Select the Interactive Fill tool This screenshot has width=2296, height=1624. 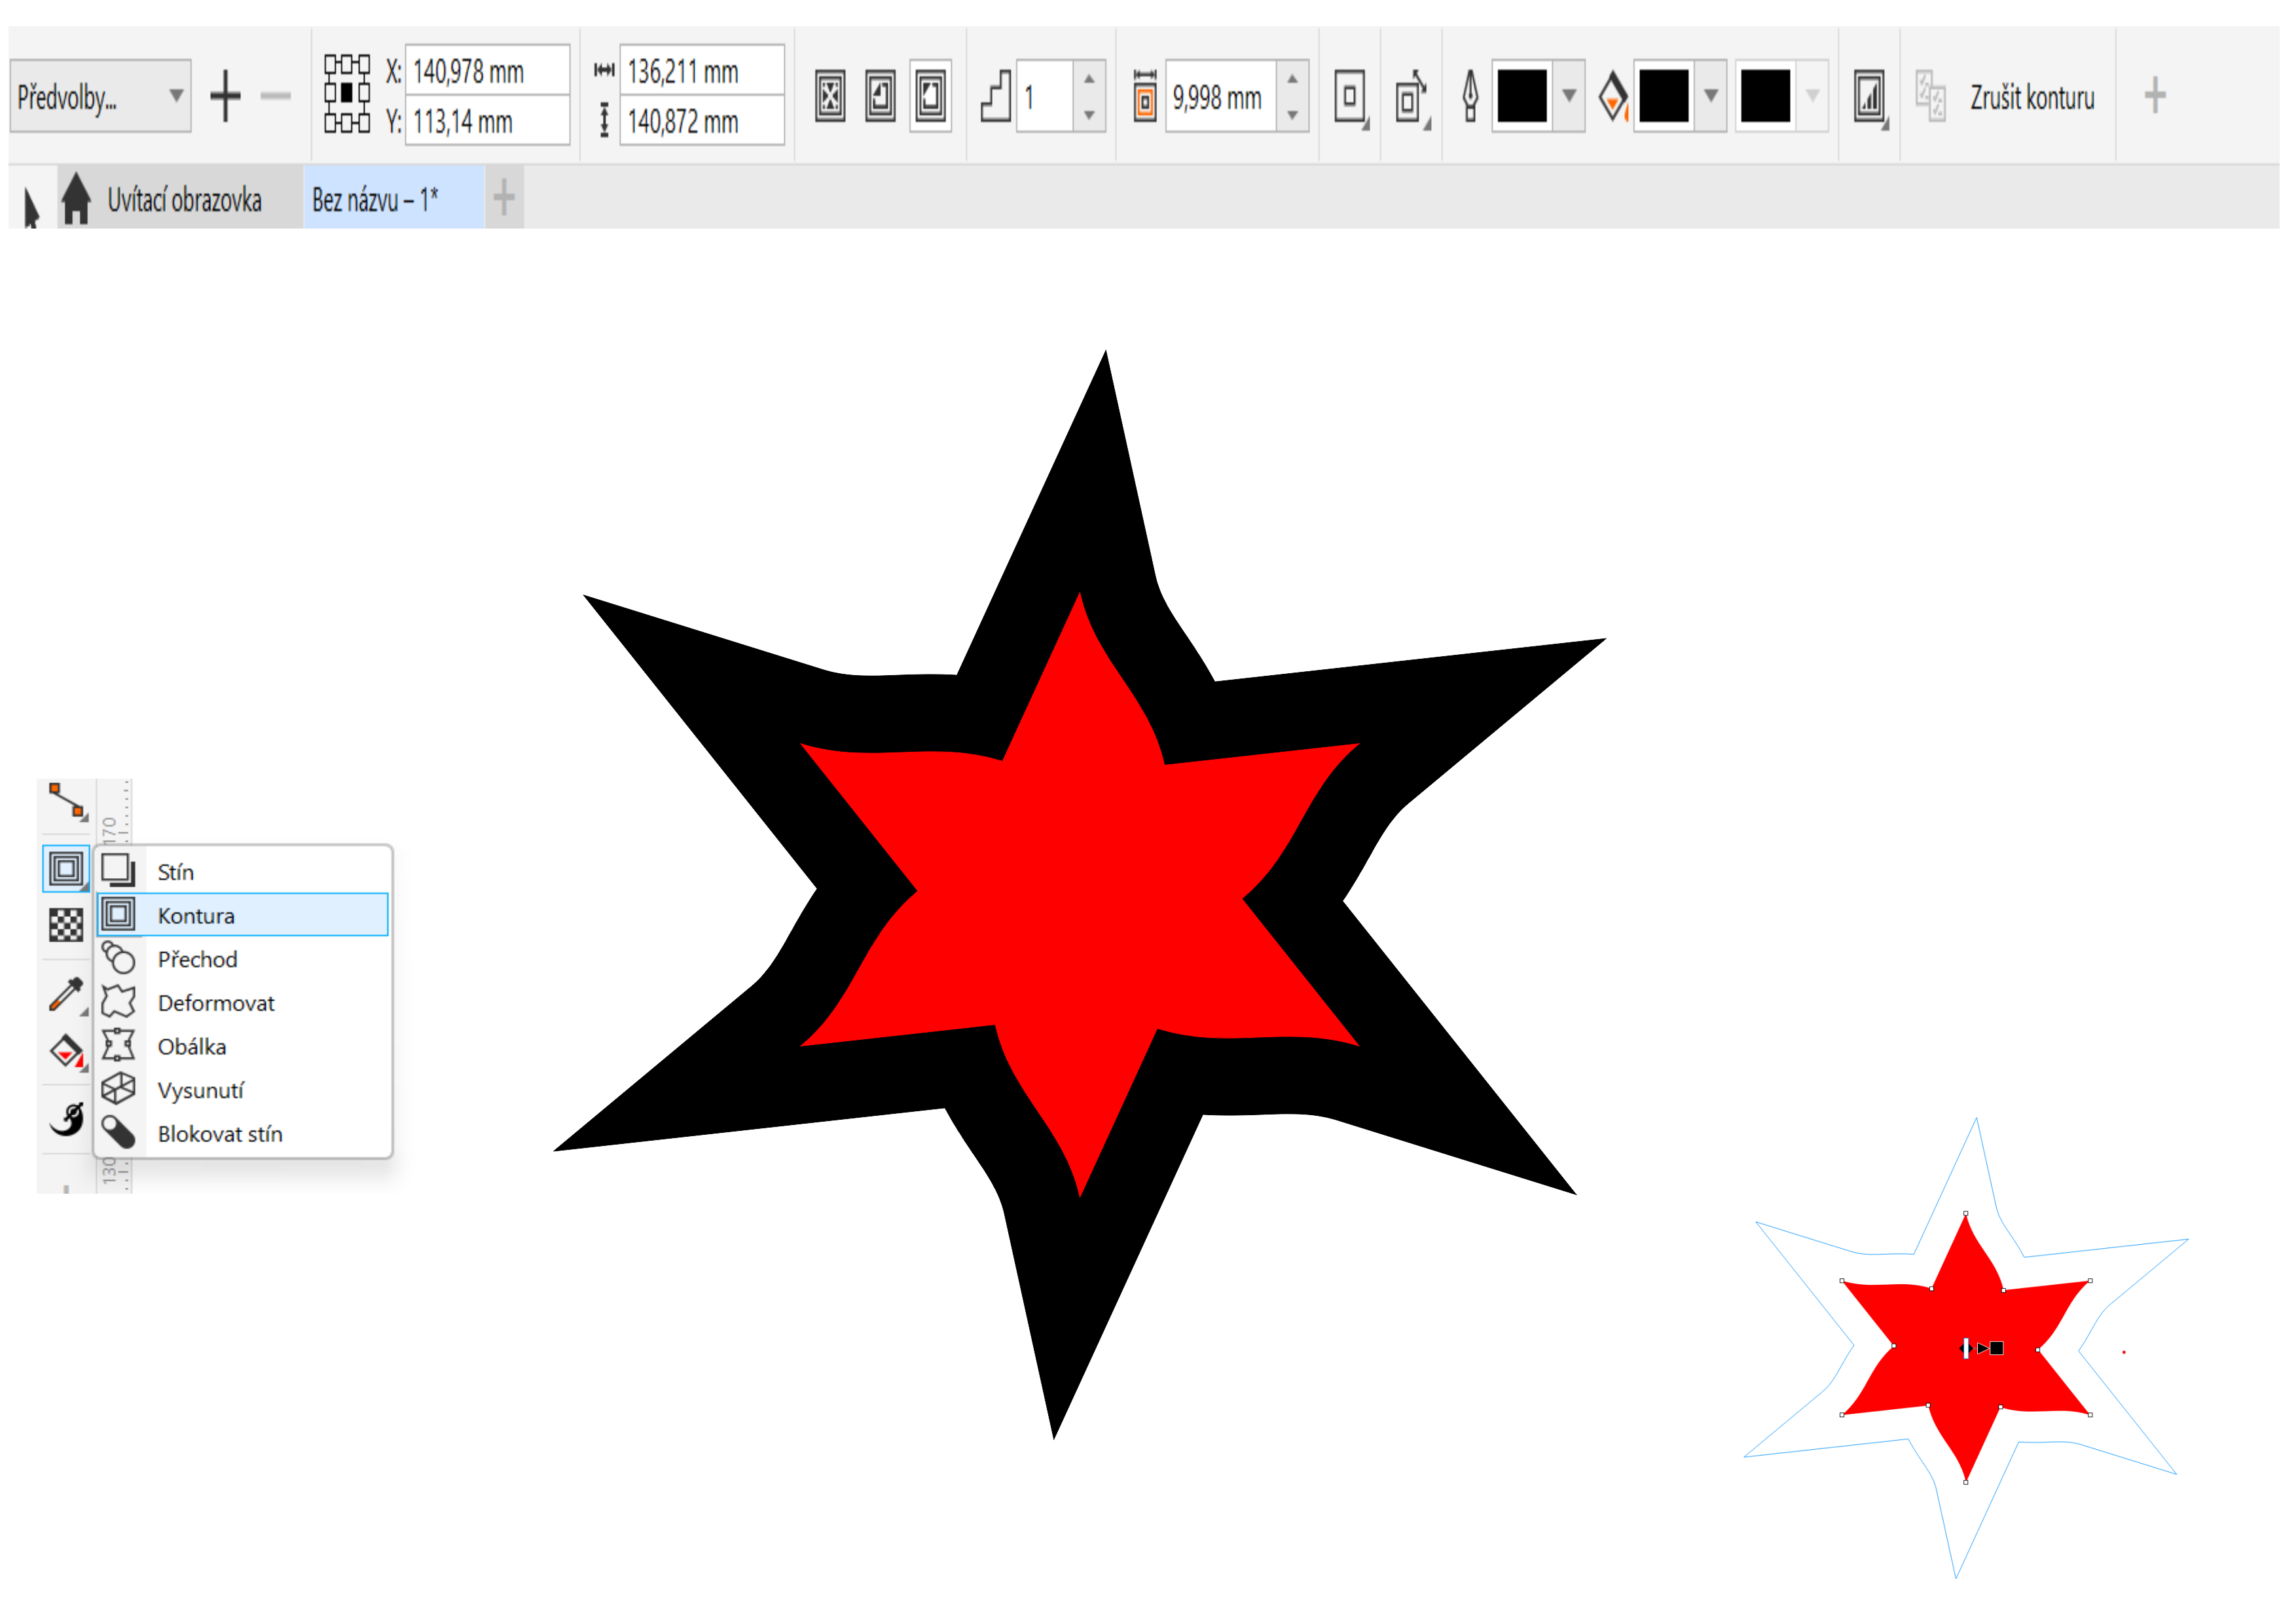point(66,1051)
